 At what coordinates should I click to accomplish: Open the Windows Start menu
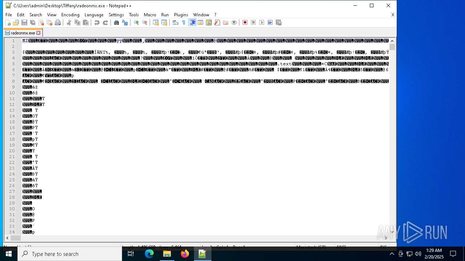click(x=9, y=254)
